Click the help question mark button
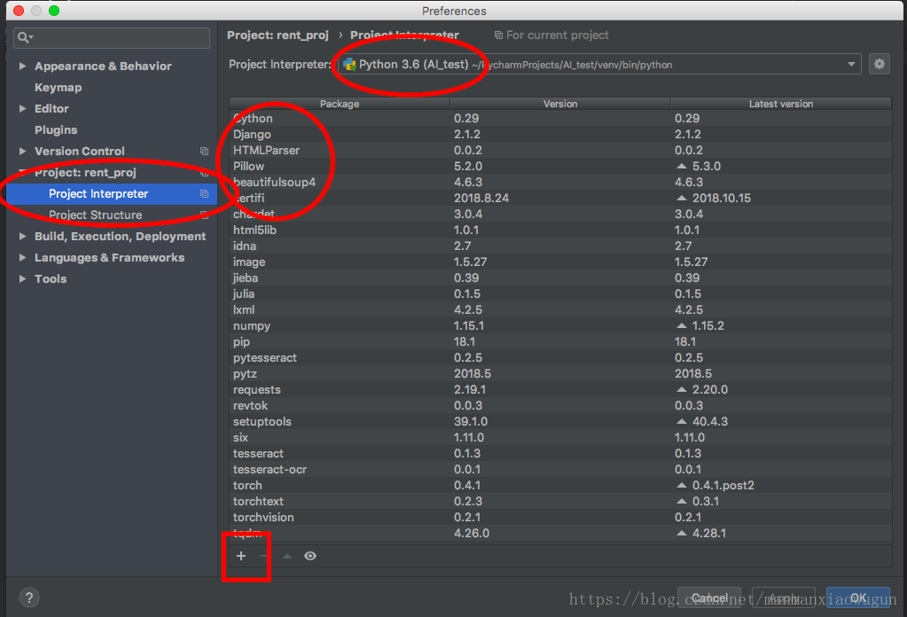Screen dimensions: 907x617 [x=29, y=597]
